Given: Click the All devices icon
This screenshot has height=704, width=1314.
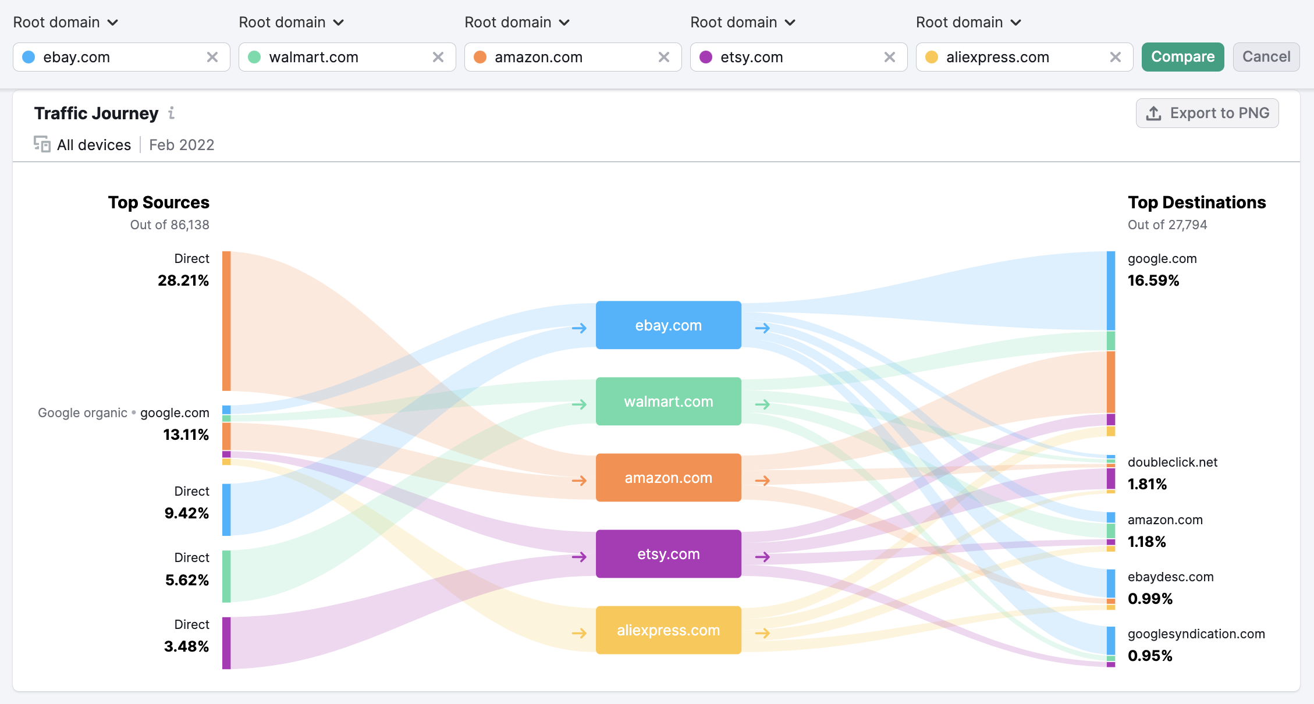Looking at the screenshot, I should (x=42, y=144).
